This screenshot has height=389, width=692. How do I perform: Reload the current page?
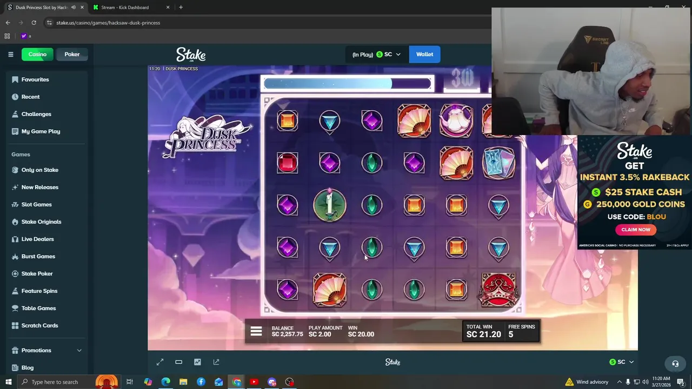[x=34, y=23]
